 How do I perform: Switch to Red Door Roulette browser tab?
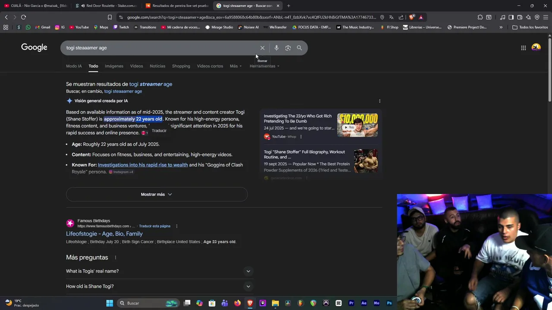pyautogui.click(x=106, y=6)
